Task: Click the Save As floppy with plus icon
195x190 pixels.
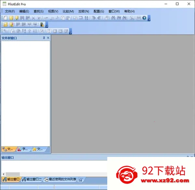Action: coord(28,18)
